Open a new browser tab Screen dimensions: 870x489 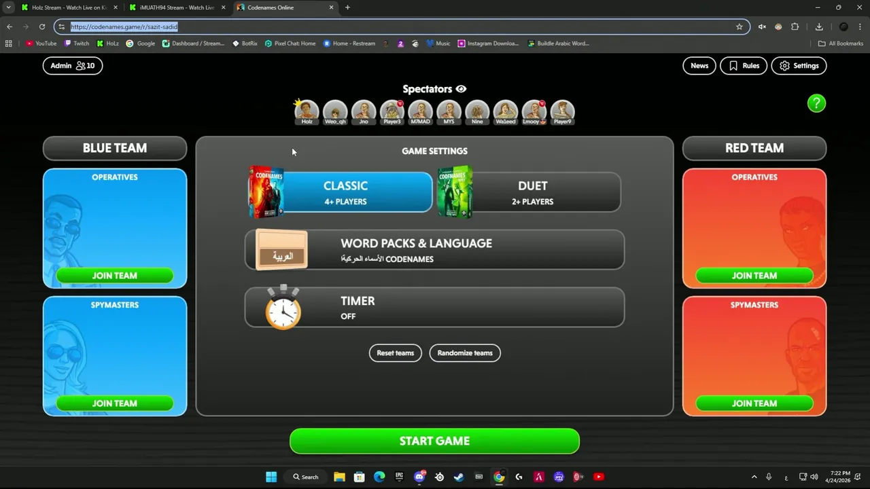[347, 7]
